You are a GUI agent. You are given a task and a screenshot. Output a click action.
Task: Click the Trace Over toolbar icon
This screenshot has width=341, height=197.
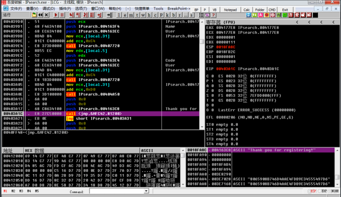92,15
